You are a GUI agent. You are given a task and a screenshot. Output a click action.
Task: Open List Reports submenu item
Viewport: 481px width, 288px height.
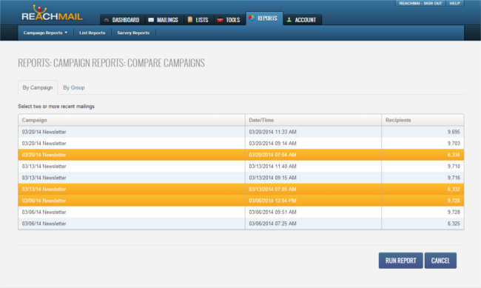pyautogui.click(x=92, y=33)
